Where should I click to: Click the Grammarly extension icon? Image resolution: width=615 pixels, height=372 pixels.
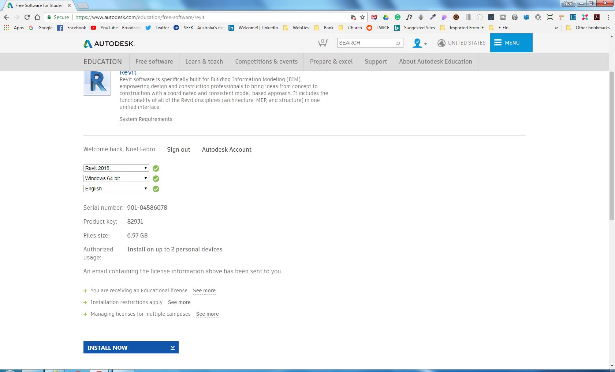[x=397, y=17]
